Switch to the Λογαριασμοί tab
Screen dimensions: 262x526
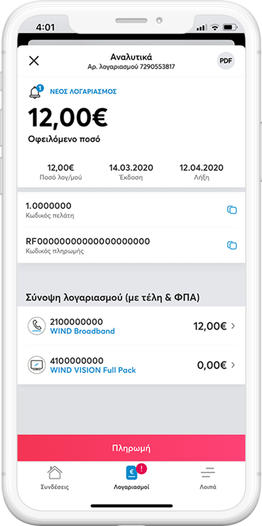click(132, 477)
